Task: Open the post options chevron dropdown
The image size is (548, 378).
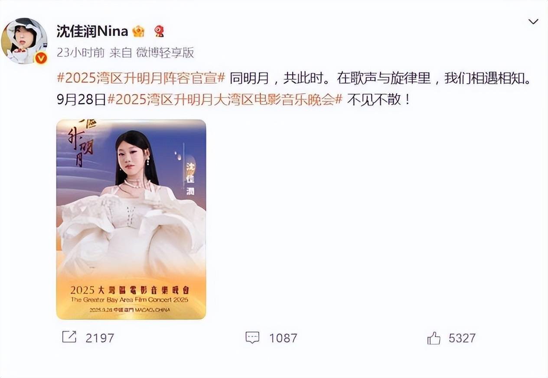Action: coord(533,22)
